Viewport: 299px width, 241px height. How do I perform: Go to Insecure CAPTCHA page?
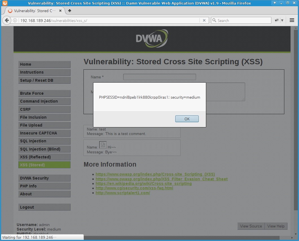(45, 133)
